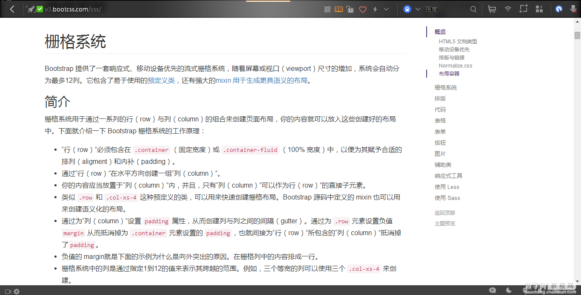Click the URL text v3.bootcss.com/css/
581x295 pixels.
(73, 9)
